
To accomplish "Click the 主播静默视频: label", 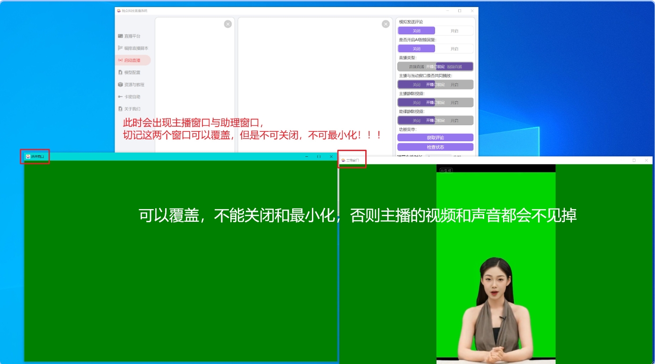I will (x=411, y=93).
